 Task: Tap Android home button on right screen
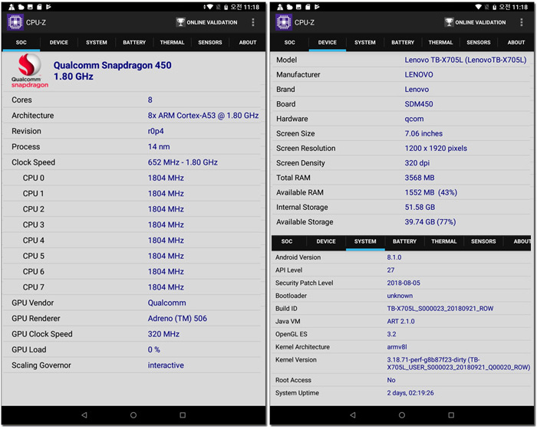click(402, 415)
